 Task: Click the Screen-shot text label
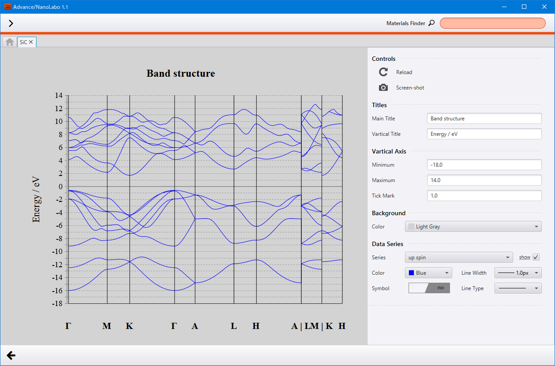pyautogui.click(x=410, y=87)
